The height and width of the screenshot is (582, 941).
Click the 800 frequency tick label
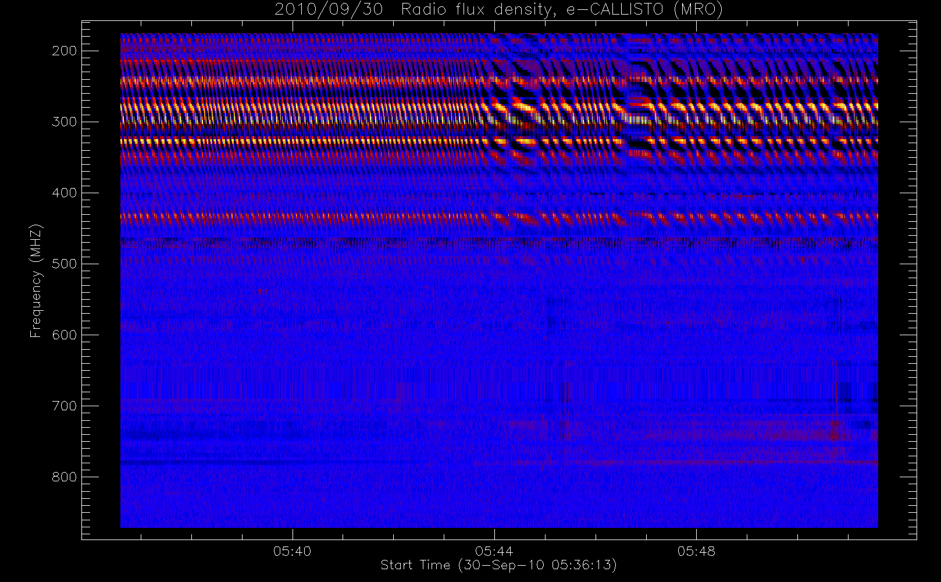(x=65, y=477)
